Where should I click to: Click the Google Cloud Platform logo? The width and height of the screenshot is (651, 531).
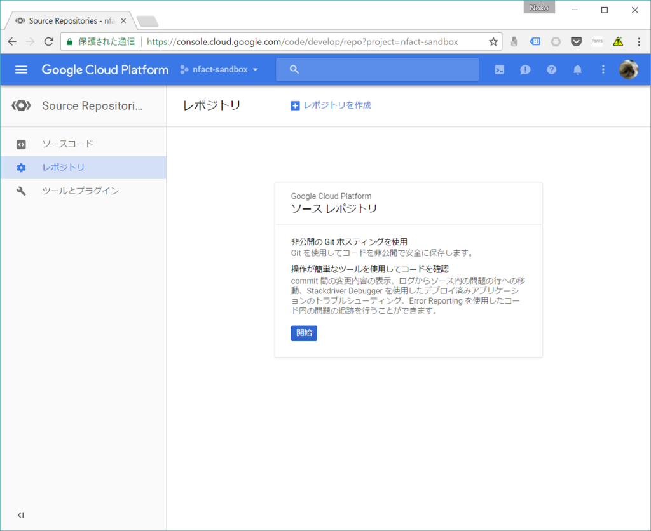[x=105, y=70]
